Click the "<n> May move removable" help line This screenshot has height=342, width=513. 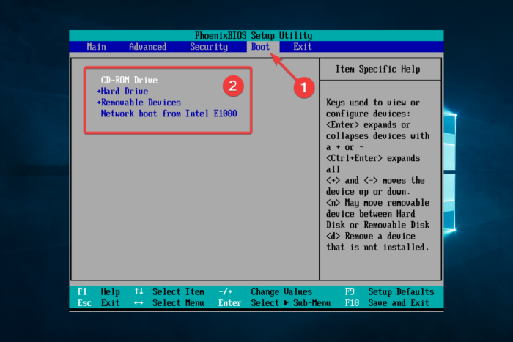(x=377, y=203)
